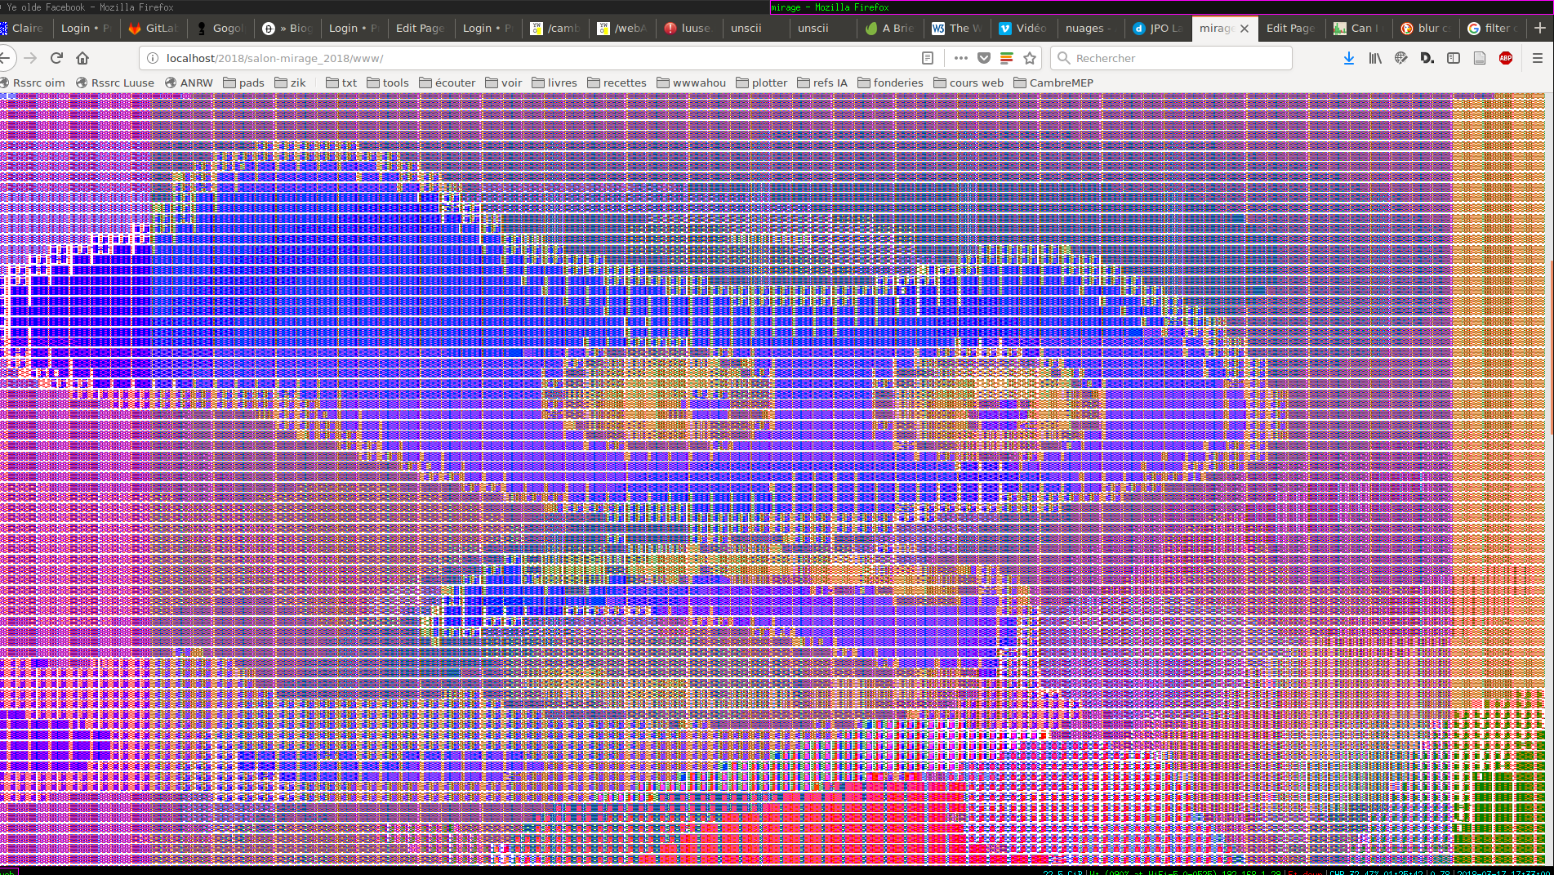1554x875 pixels.
Task: Reload the current page
Action: 56,58
